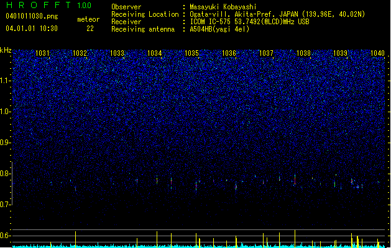The height and width of the screenshot is (248, 391).
Task: Select the file name 0401011030.png
Action: pyautogui.click(x=32, y=17)
